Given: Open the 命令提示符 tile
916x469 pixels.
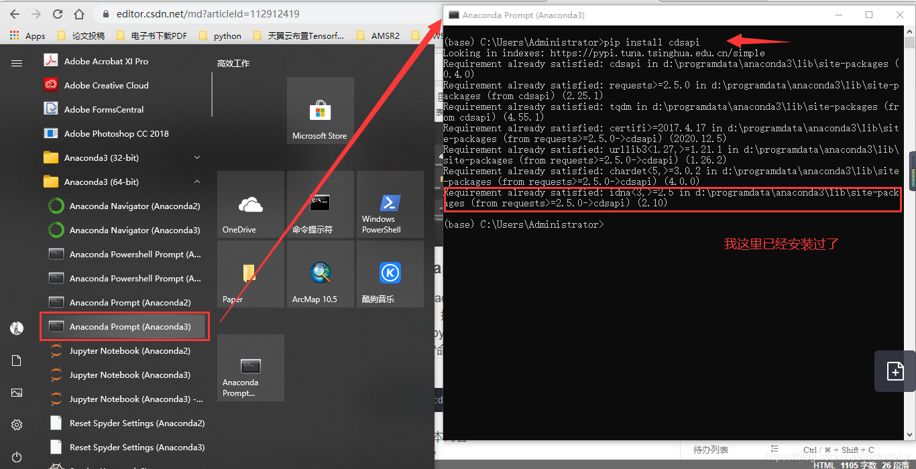Looking at the screenshot, I should pyautogui.click(x=320, y=204).
